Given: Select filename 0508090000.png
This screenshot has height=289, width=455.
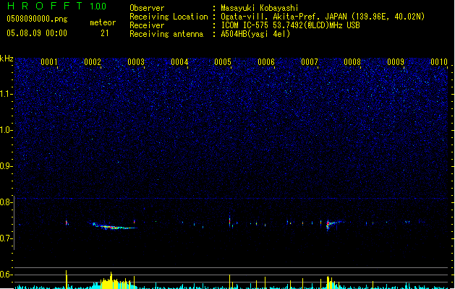Looking at the screenshot, I should (x=37, y=19).
